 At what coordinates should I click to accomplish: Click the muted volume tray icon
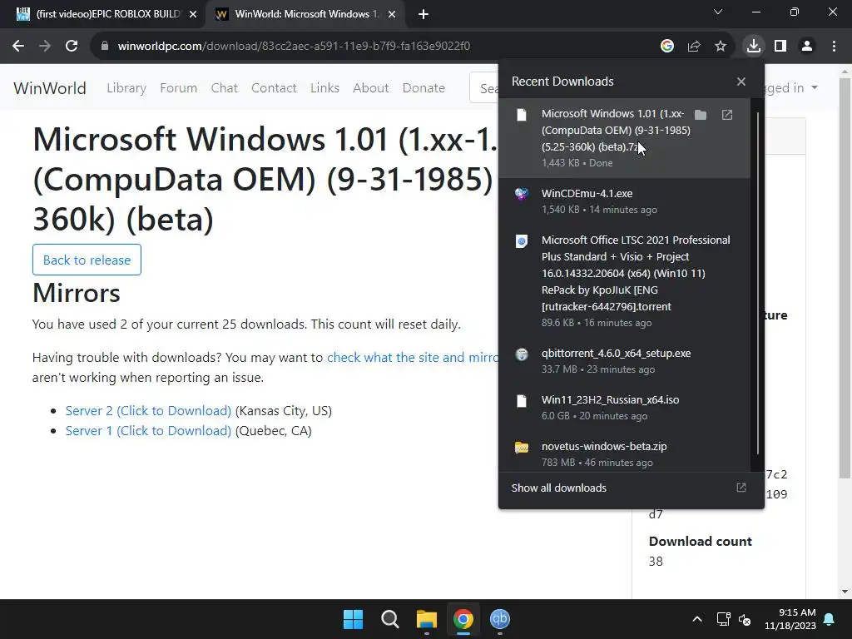pyautogui.click(x=745, y=619)
